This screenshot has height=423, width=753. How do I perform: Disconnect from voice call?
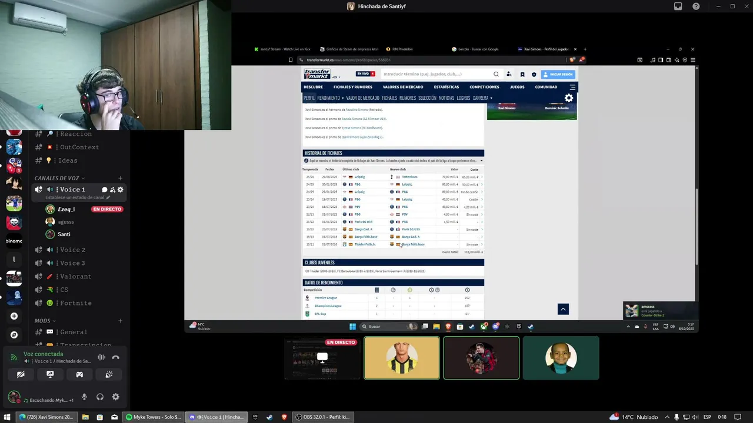pyautogui.click(x=116, y=357)
